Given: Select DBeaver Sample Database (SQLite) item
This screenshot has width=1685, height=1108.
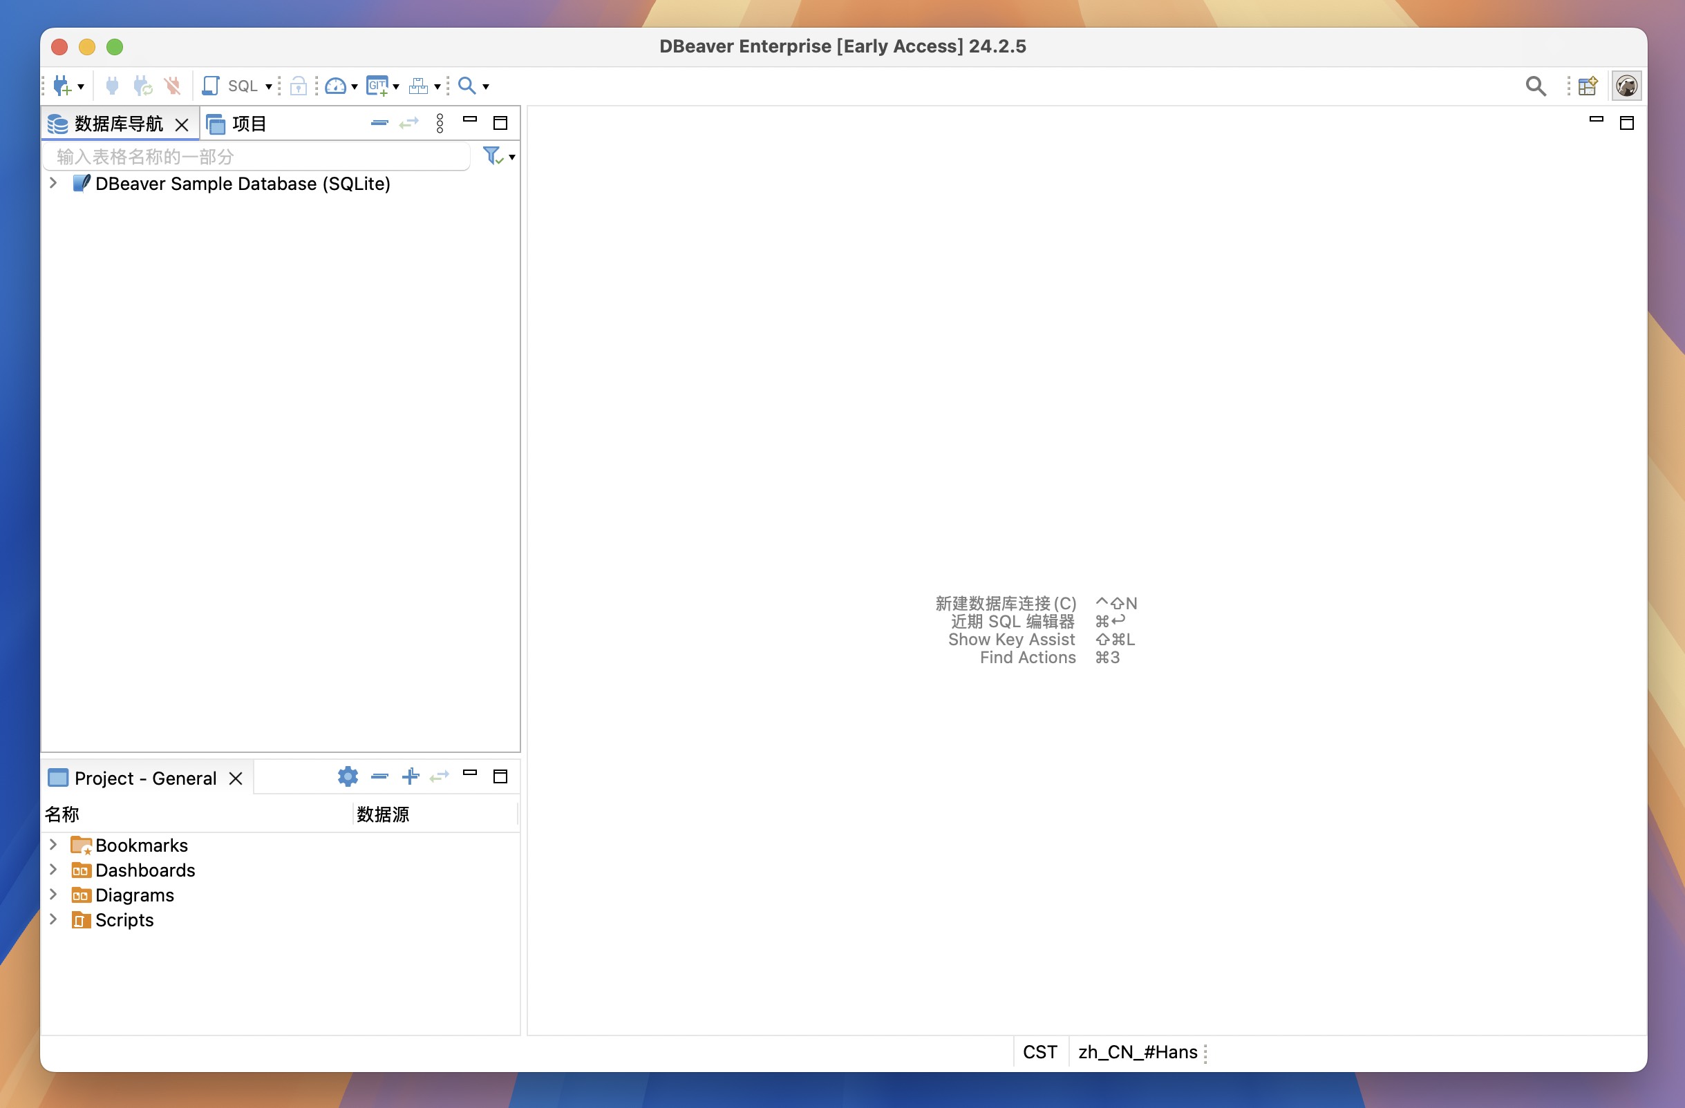Looking at the screenshot, I should [x=243, y=184].
